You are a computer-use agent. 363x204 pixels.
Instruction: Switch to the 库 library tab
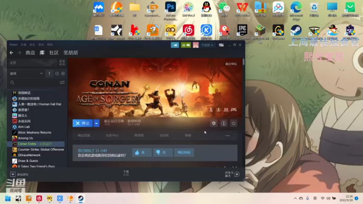(42, 53)
